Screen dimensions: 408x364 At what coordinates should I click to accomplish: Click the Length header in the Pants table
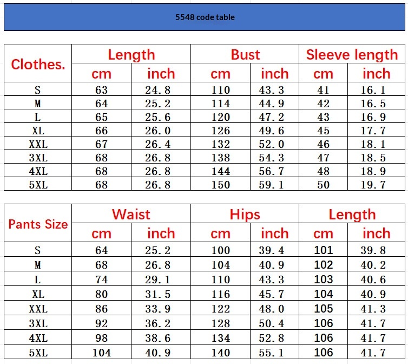[352, 214]
